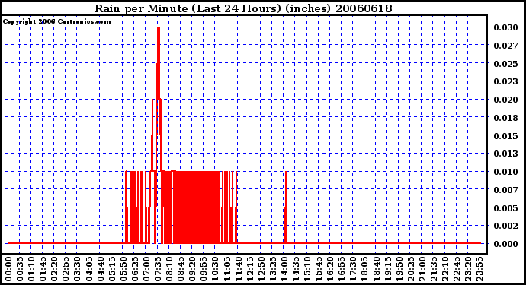
Task: Select the 0.015 y-axis label
Action: click(505, 135)
